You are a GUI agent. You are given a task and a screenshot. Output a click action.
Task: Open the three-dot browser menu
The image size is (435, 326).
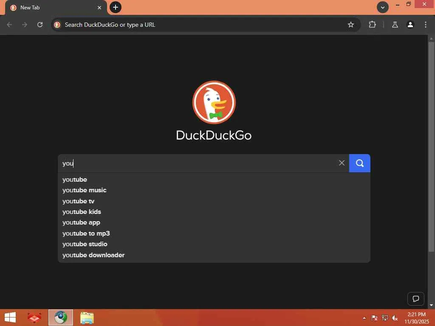426,25
